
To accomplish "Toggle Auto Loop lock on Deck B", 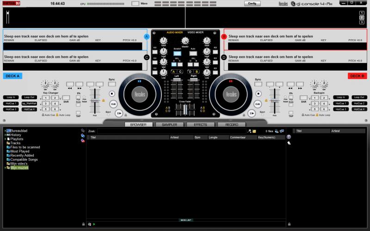I will (x=317, y=115).
